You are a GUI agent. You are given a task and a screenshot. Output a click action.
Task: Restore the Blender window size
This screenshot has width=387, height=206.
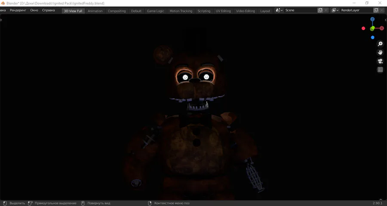367,3
